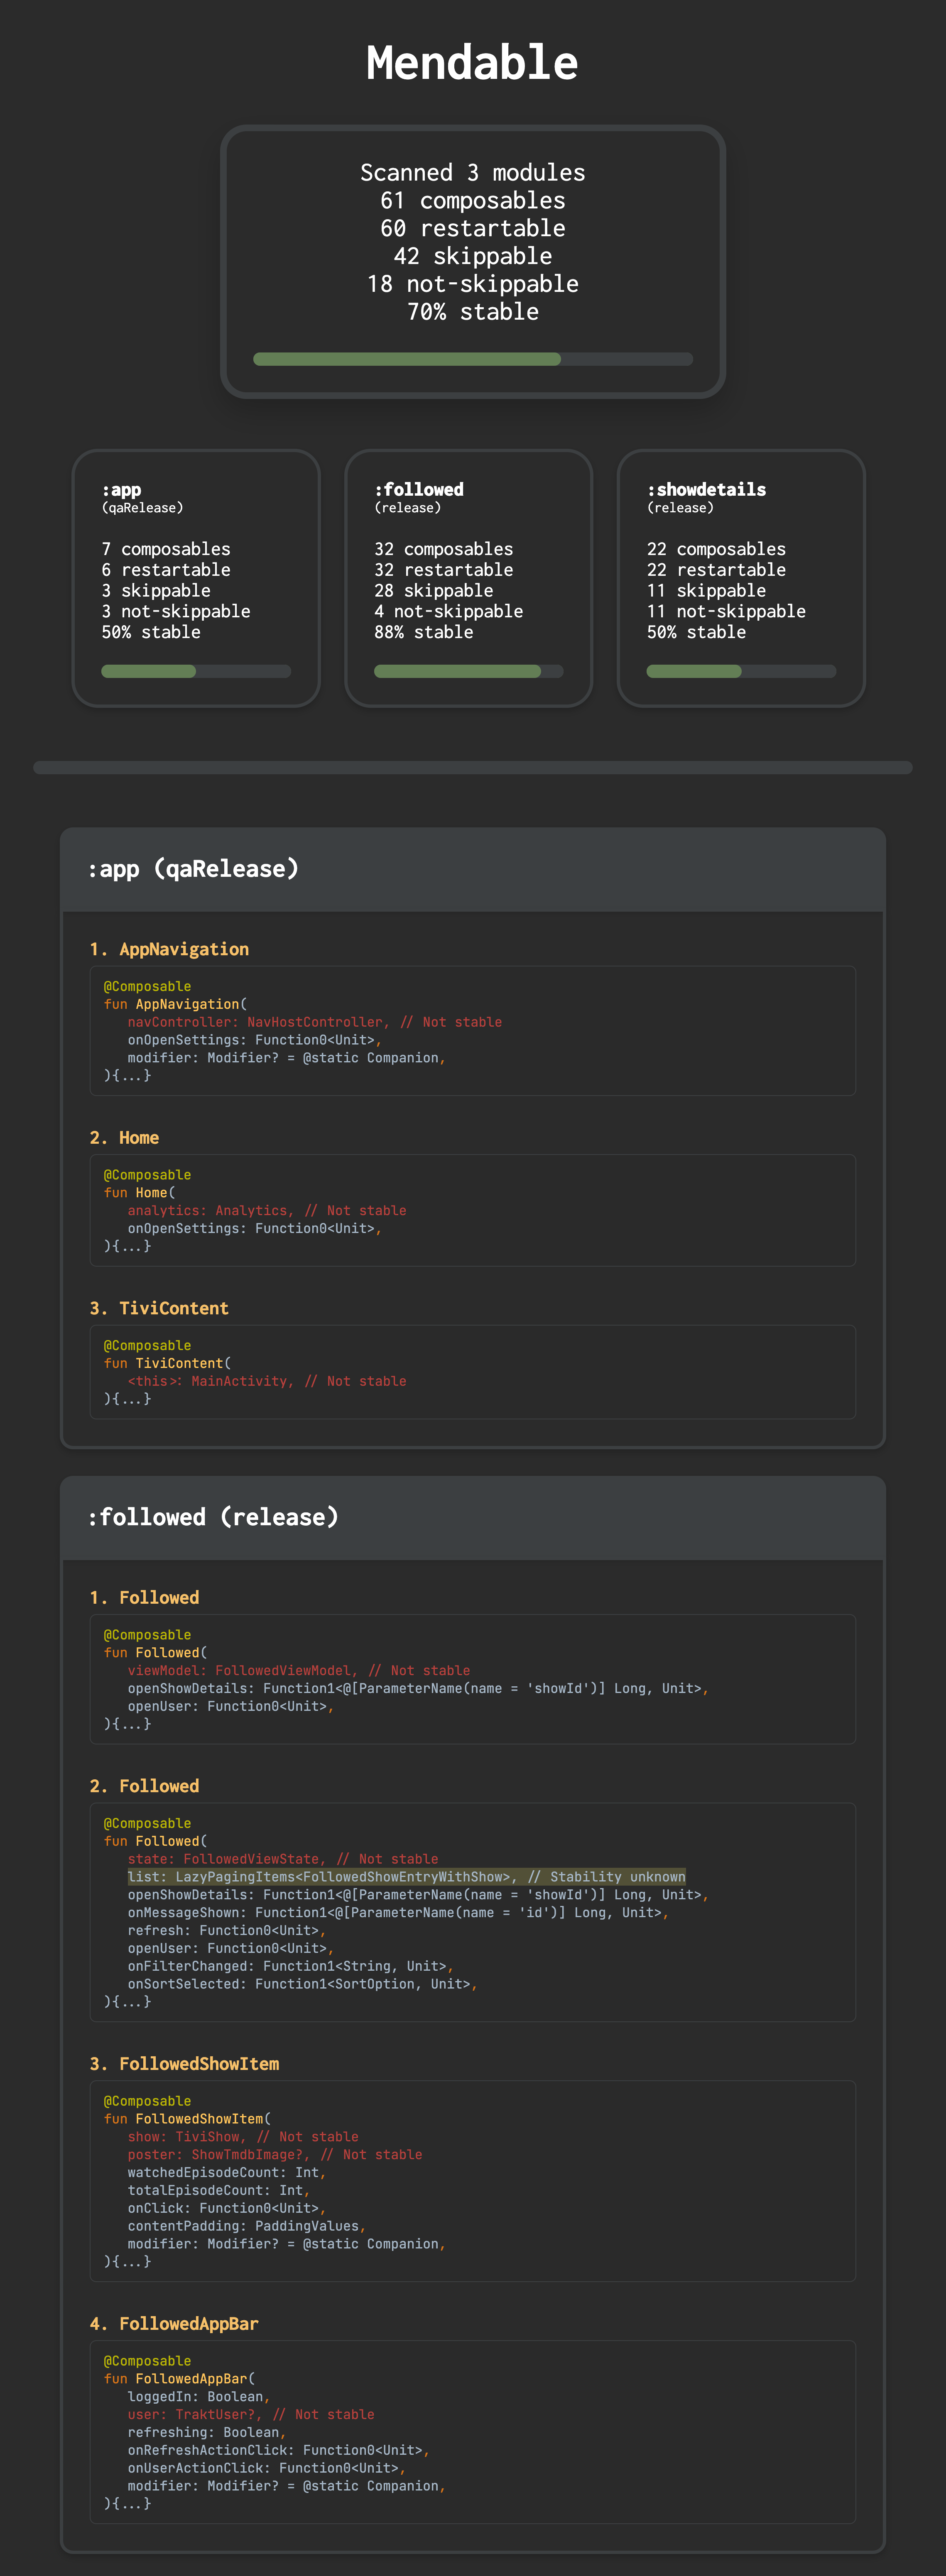The width and height of the screenshot is (946, 2576).
Task: Click the 'poster: ShowTmdbImage?' not-stable line
Action: coord(275,2155)
